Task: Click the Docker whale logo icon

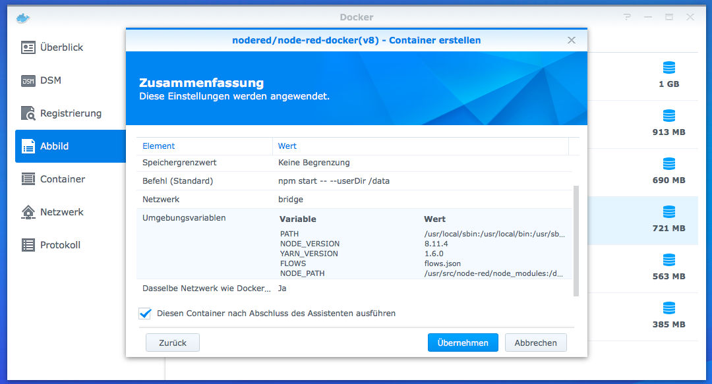Action: point(22,18)
